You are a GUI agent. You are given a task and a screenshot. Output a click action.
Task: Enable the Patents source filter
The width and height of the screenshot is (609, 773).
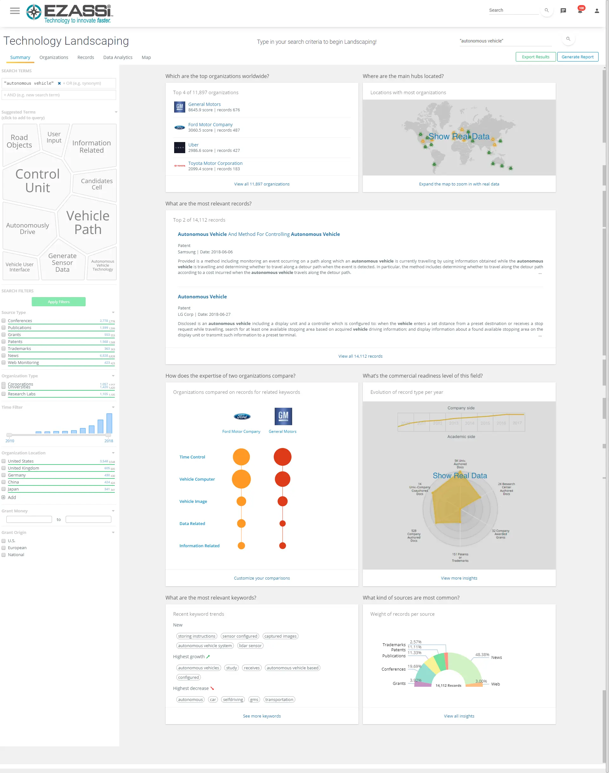[3, 342]
